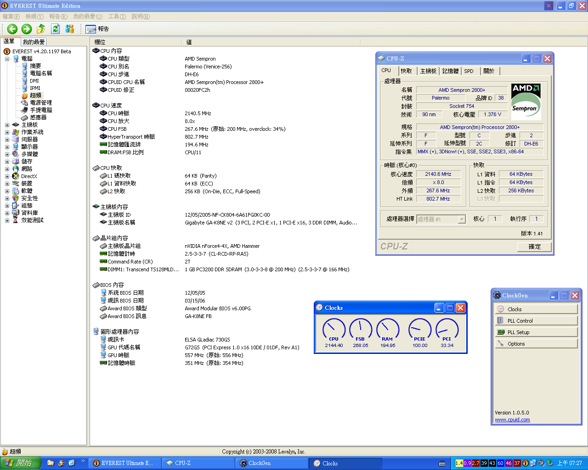Click the Up-level arrow icon in EVEREST toolbar
The height and width of the screenshot is (470, 588).
click(41, 29)
